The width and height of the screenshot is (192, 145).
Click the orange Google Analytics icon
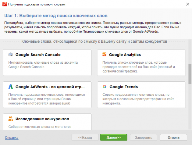(x=104, y=55)
